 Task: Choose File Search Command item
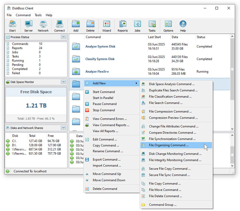(176, 103)
